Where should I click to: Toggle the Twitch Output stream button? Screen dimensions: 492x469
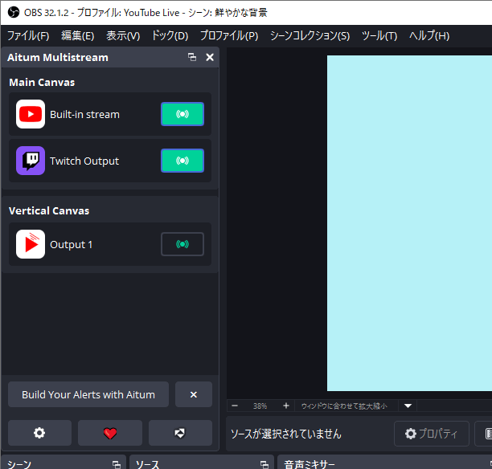[x=182, y=161]
